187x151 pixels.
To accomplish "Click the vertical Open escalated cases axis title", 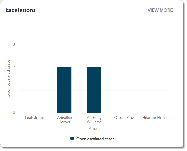I will pos(8,78).
